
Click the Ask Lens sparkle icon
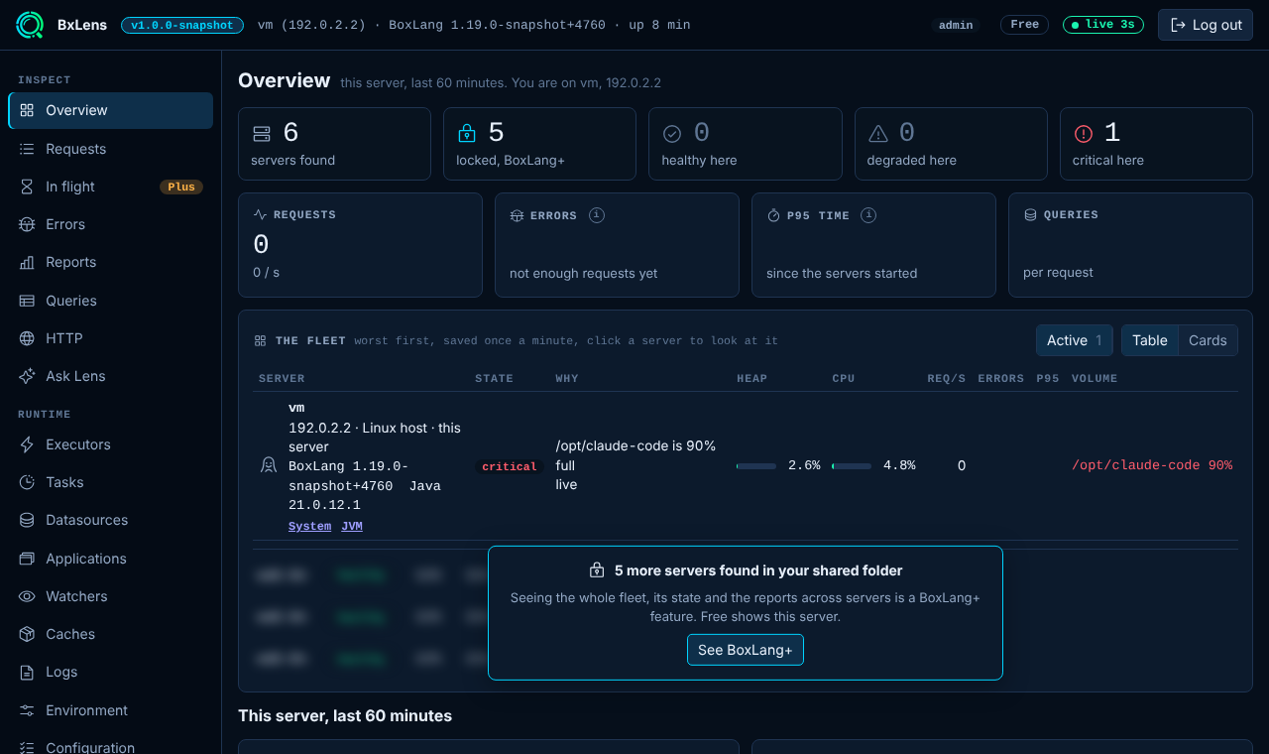click(27, 376)
